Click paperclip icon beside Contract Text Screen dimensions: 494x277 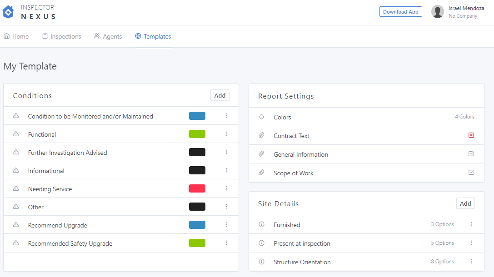pyautogui.click(x=261, y=135)
